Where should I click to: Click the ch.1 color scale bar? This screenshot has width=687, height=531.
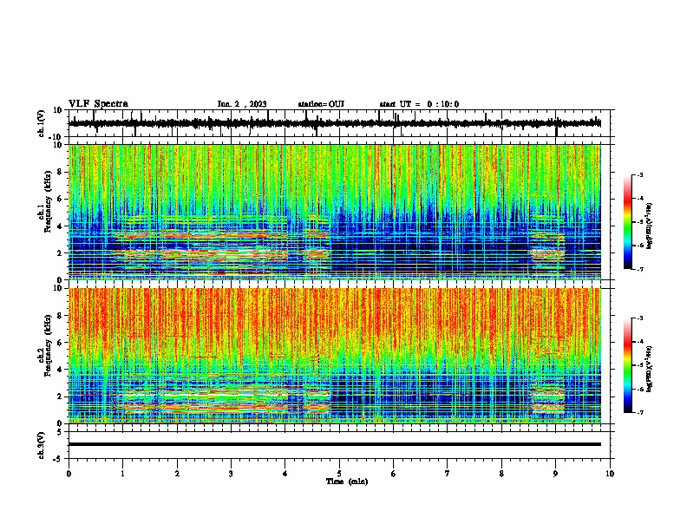628,221
